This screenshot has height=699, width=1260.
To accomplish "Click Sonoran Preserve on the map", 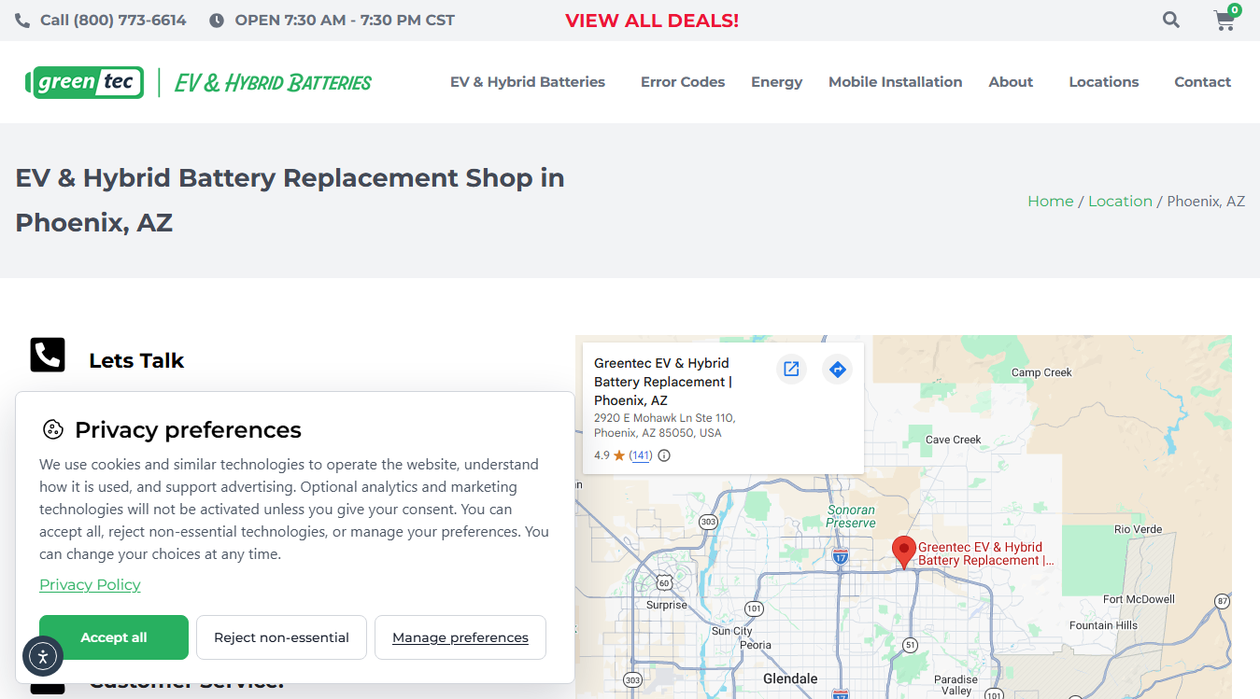I will [x=851, y=517].
